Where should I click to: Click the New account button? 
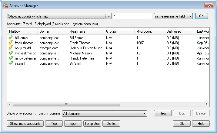[163, 113]
